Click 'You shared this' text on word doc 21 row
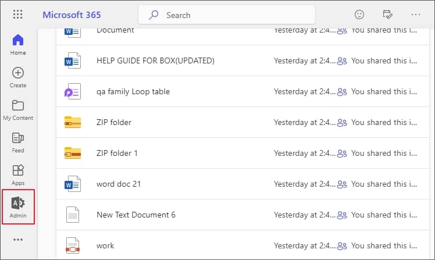This screenshot has width=435, height=260. (x=384, y=184)
